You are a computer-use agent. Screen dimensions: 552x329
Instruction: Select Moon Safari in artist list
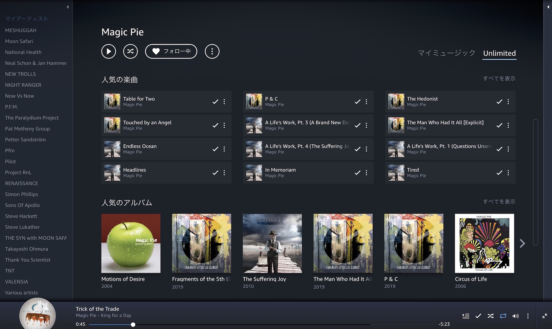point(19,41)
